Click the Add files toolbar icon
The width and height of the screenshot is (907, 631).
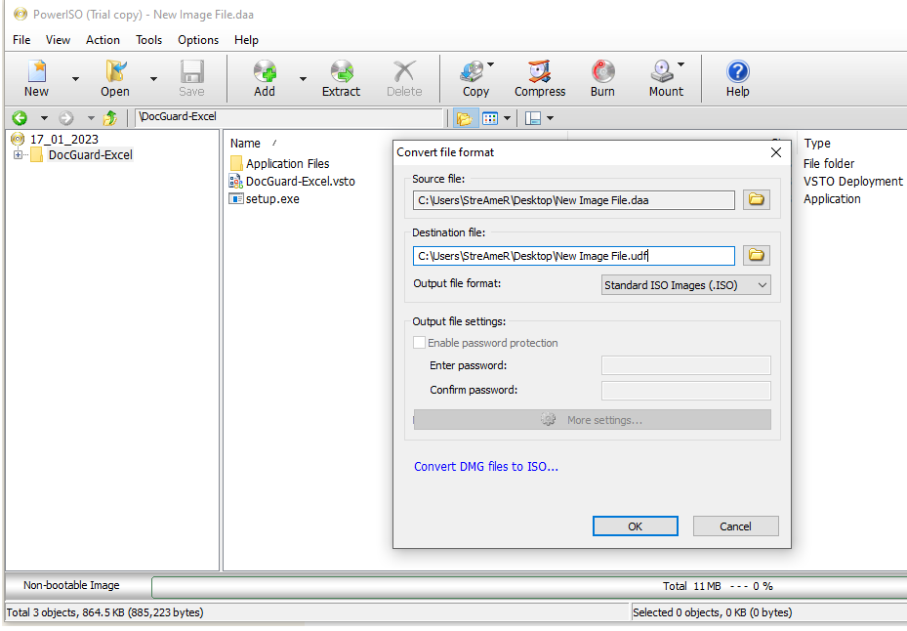265,79
